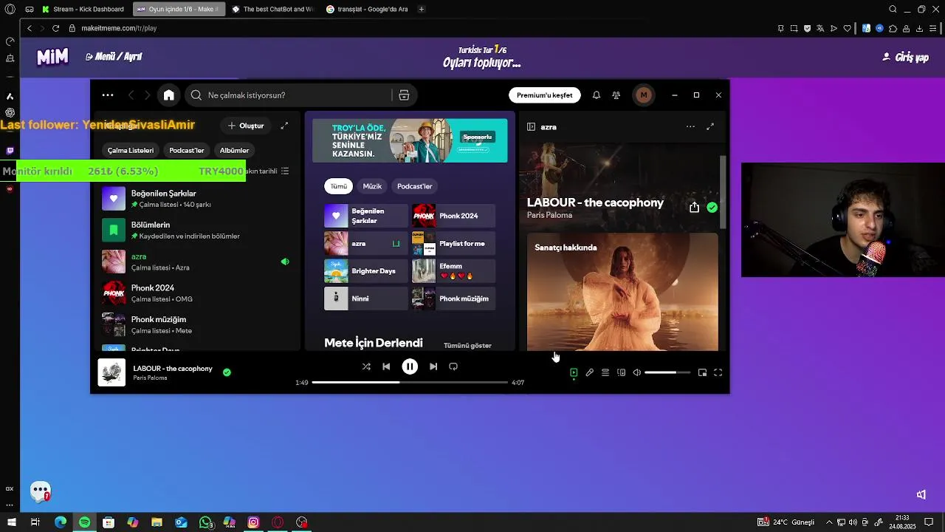Open Instagram from the taskbar

[253, 522]
